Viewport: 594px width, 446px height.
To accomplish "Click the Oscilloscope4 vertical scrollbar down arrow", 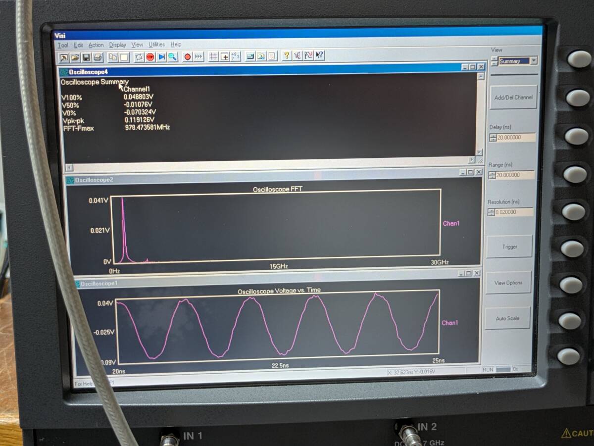I will click(479, 152).
